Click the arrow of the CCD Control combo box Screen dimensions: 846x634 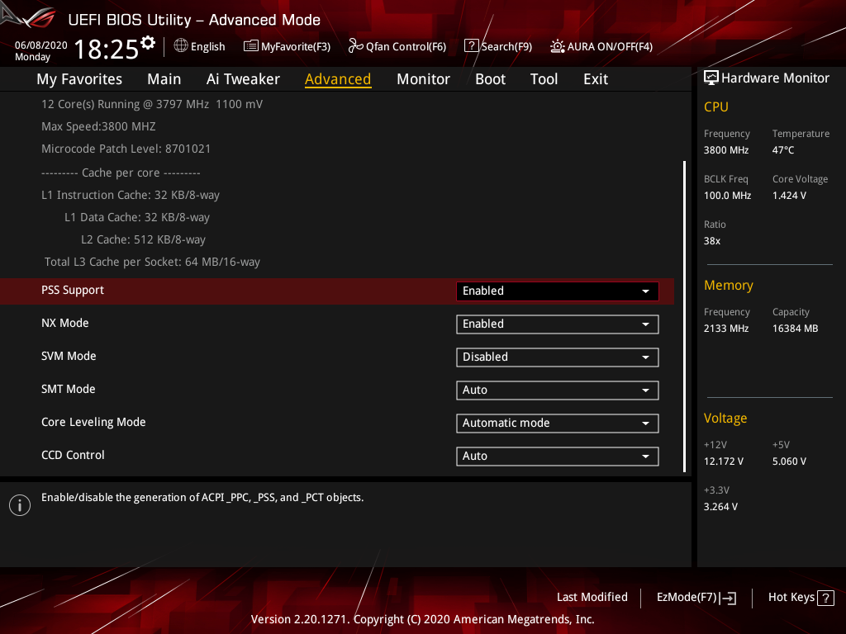coord(645,457)
